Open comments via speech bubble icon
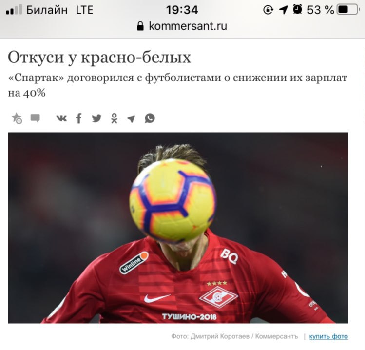365x350 pixels. coord(35,118)
